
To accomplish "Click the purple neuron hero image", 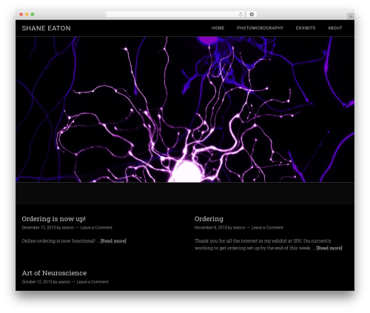I will [x=185, y=110].
